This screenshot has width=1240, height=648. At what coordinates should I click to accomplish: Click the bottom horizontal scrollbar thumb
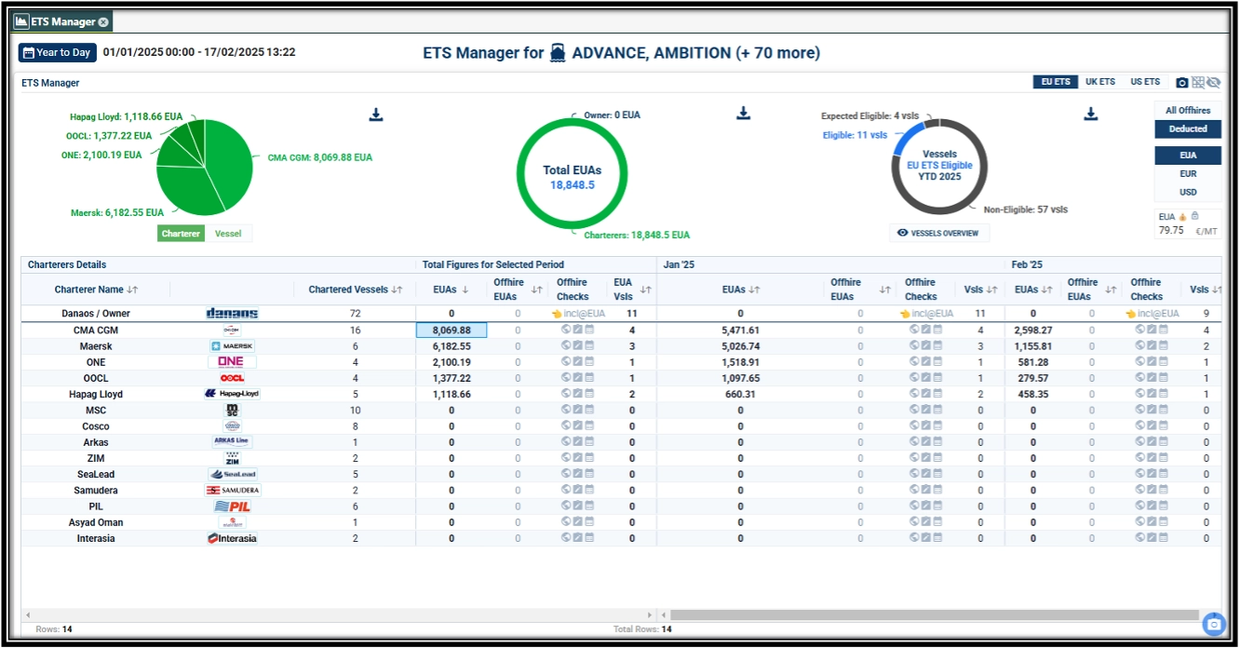[x=934, y=615]
